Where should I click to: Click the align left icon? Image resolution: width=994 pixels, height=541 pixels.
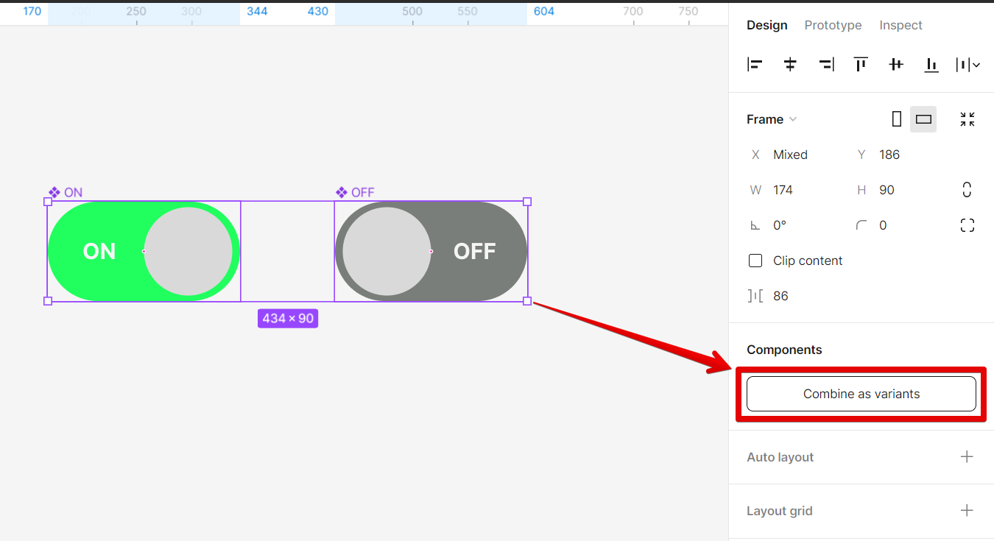click(x=755, y=65)
